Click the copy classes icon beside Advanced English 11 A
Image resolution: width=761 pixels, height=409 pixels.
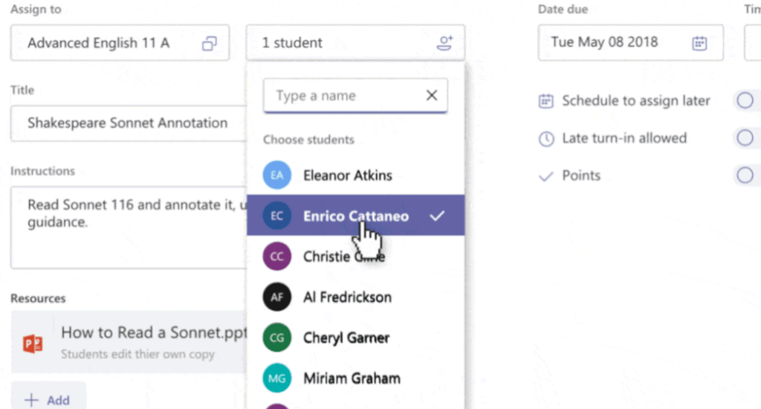pyautogui.click(x=209, y=43)
